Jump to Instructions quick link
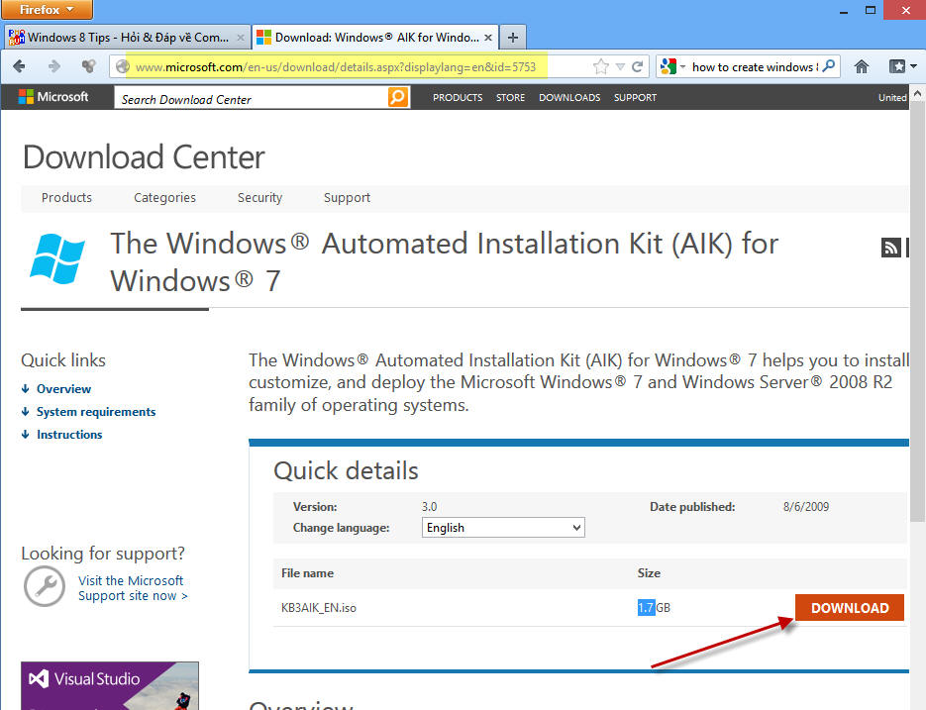926x710 pixels. click(69, 435)
